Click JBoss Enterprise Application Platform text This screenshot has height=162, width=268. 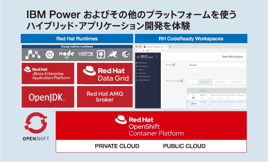(51, 76)
